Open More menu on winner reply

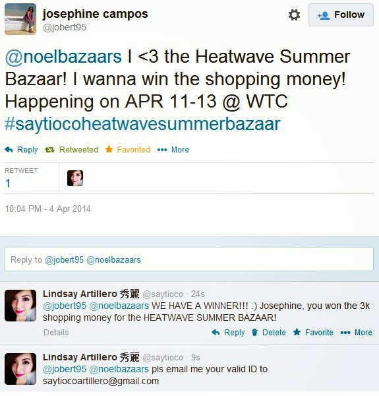tap(357, 333)
